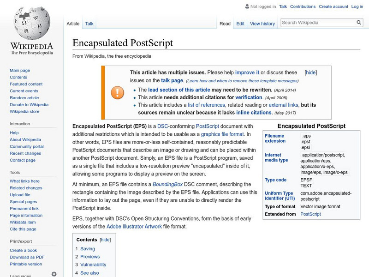Open Recent changes link
The image size is (369, 277).
click(x=25, y=153)
